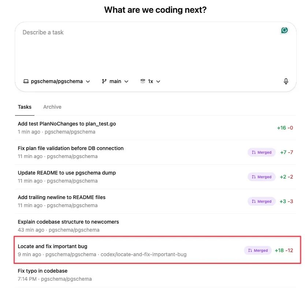
Task: Click the Grammarly icon in task box
Action: coord(284,30)
